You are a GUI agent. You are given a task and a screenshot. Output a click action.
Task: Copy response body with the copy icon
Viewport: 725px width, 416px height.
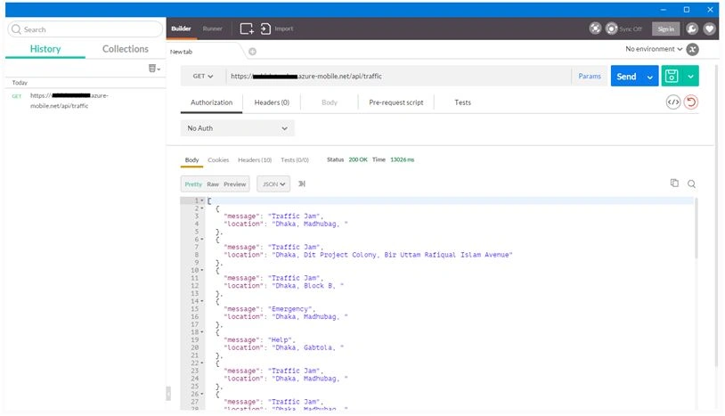(x=674, y=183)
